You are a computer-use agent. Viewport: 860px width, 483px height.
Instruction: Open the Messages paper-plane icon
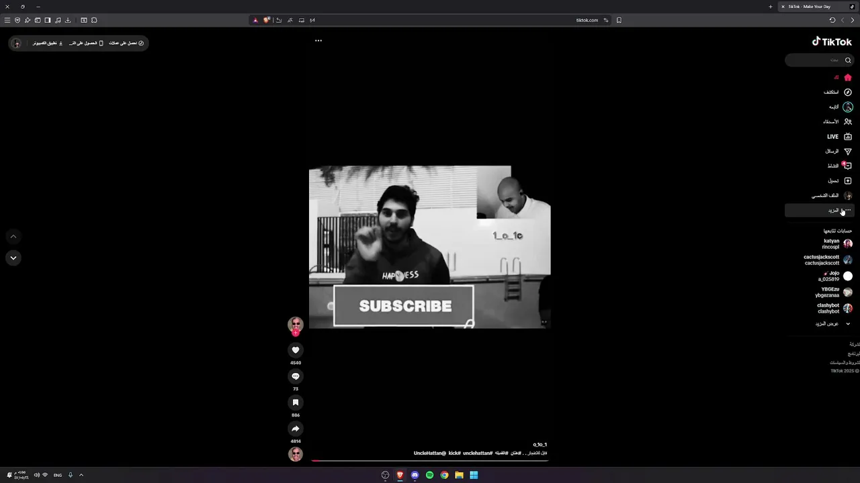[x=848, y=152]
